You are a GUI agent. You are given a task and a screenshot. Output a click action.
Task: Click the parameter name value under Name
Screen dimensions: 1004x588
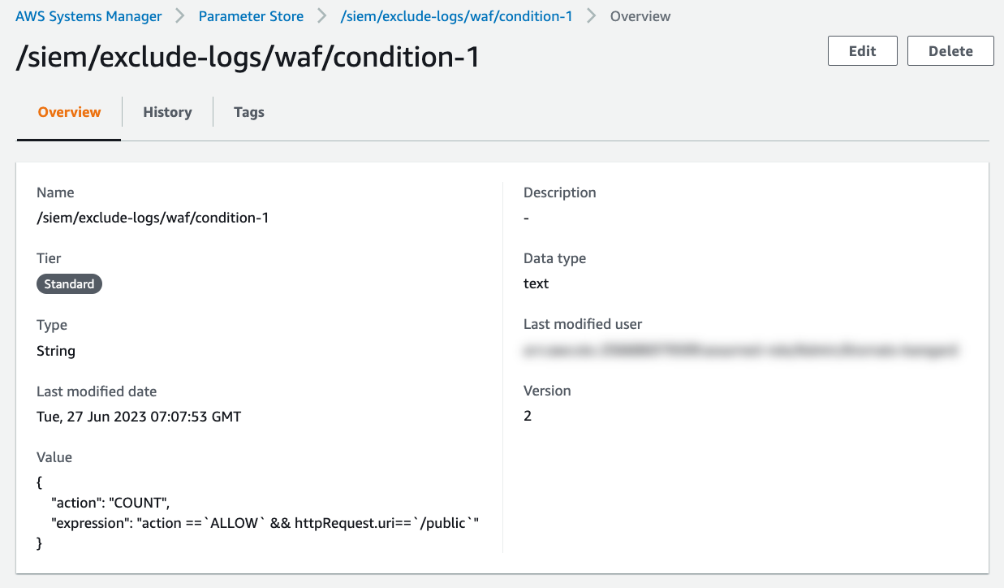point(153,218)
